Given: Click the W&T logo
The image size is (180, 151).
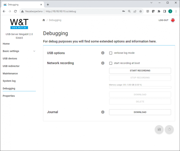Looking at the screenshot, I should pos(19,24).
